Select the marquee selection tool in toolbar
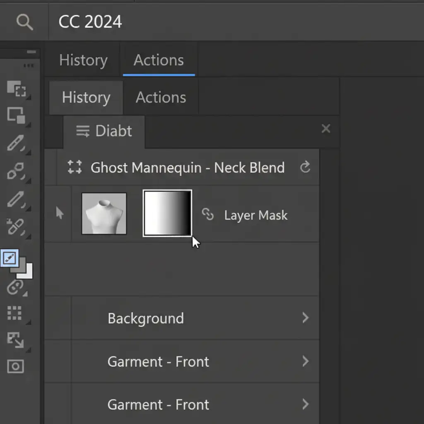 (17, 89)
